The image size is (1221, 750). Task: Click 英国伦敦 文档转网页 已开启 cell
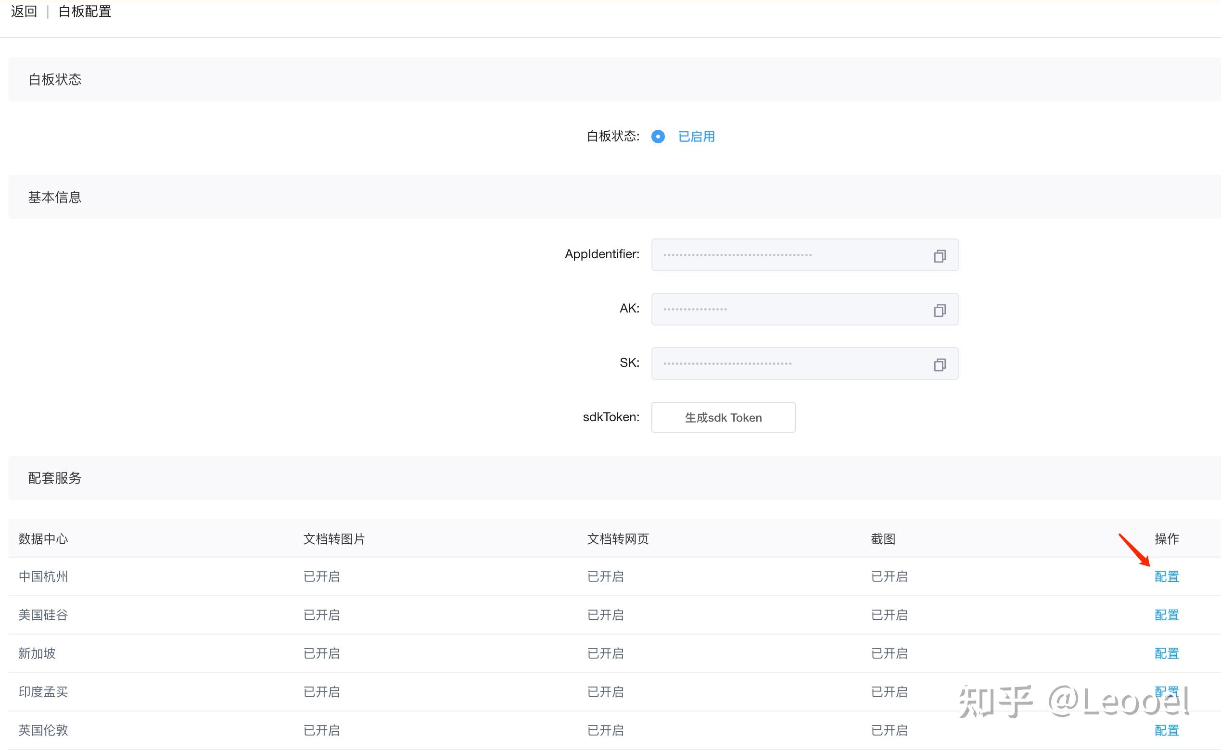tap(606, 730)
